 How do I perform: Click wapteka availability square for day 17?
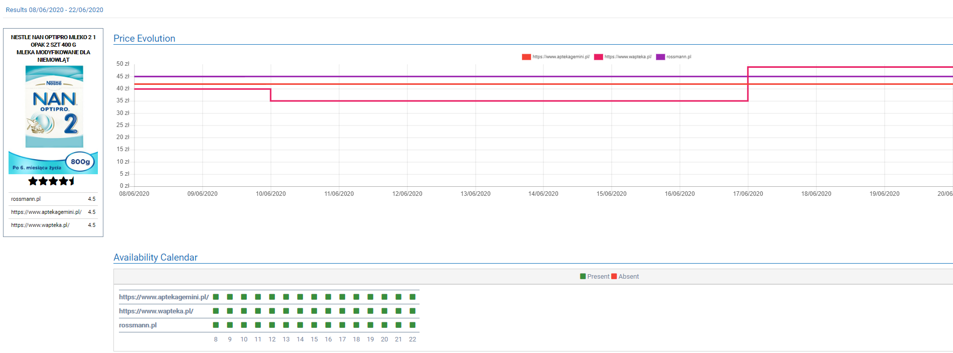coord(342,311)
